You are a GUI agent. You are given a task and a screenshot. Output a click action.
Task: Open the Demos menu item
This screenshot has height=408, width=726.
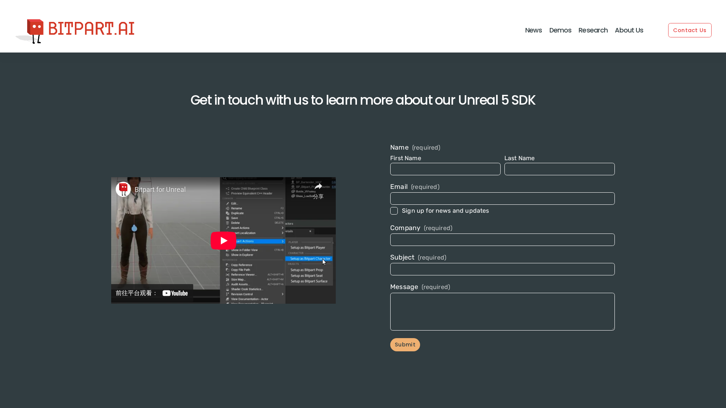click(560, 30)
